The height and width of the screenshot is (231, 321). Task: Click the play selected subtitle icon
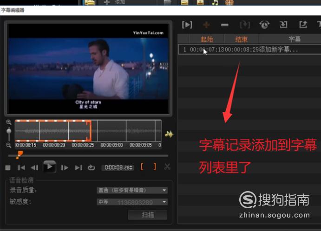coord(187,25)
